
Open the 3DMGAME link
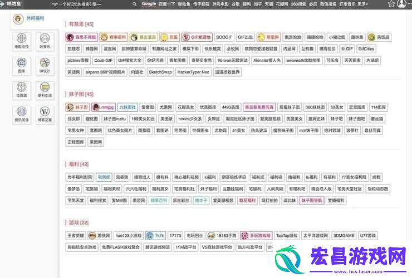pyautogui.click(x=344, y=236)
